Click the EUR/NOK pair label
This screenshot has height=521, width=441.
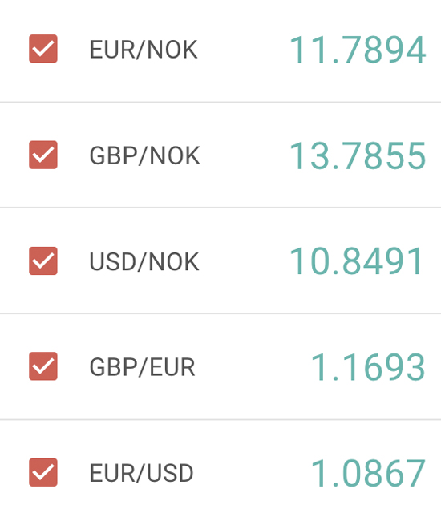(x=144, y=50)
